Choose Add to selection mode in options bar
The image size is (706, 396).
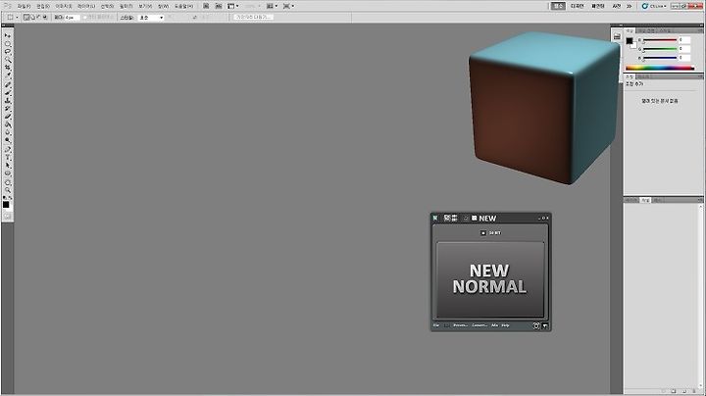(33, 17)
